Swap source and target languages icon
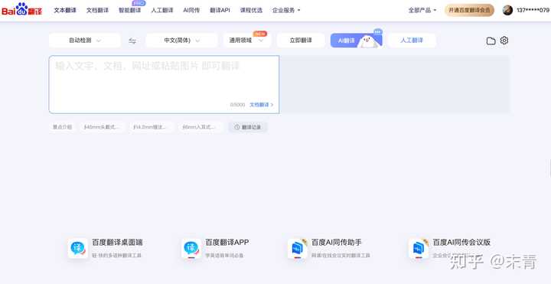This screenshot has height=284, width=551. tap(132, 41)
